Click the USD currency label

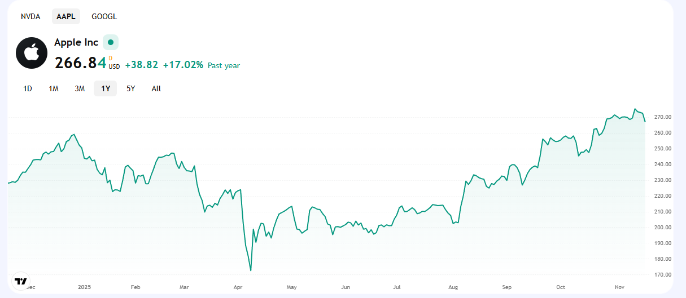[114, 66]
